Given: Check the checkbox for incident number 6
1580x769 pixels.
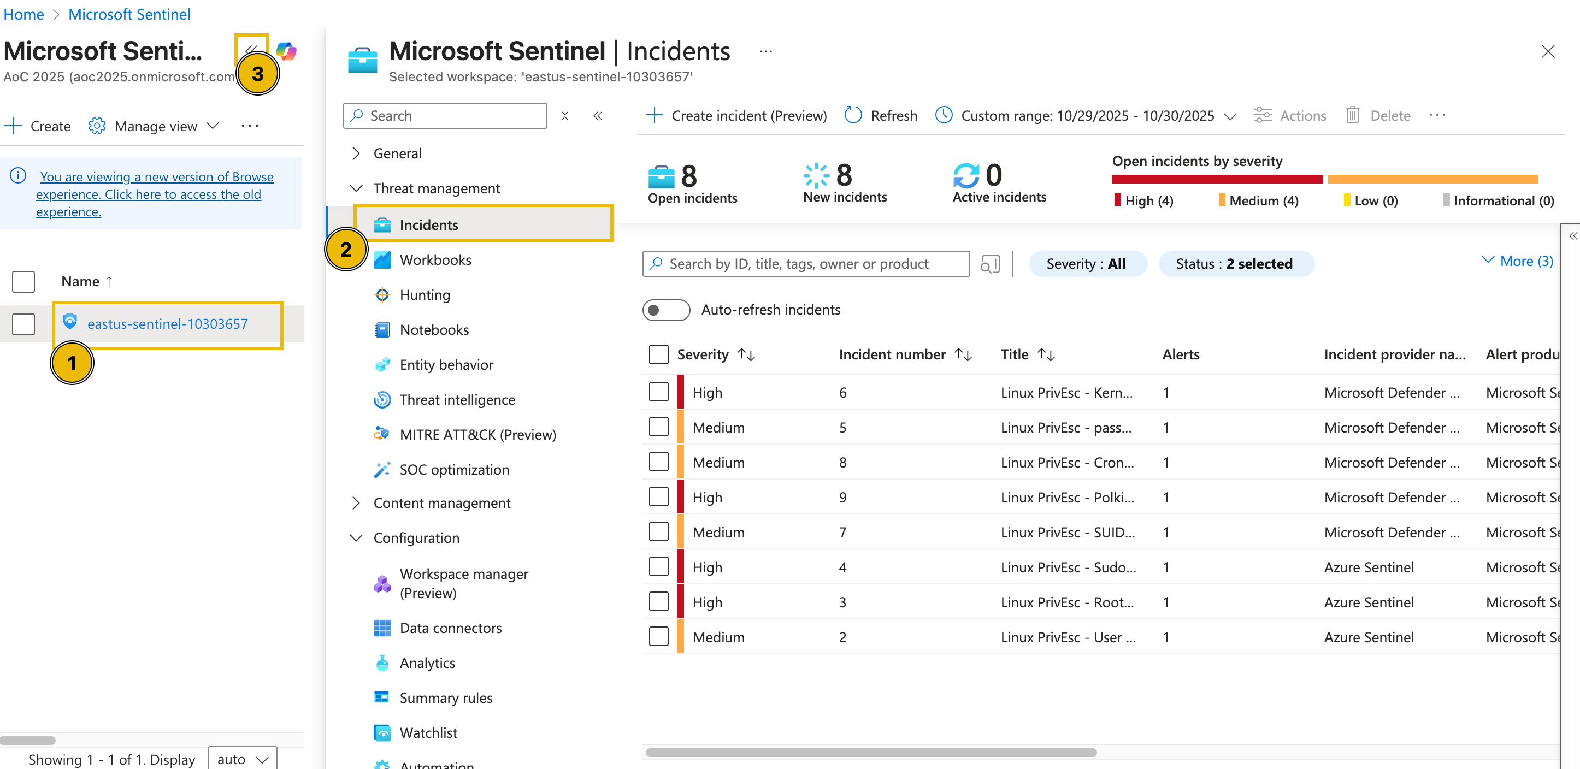Looking at the screenshot, I should point(659,391).
